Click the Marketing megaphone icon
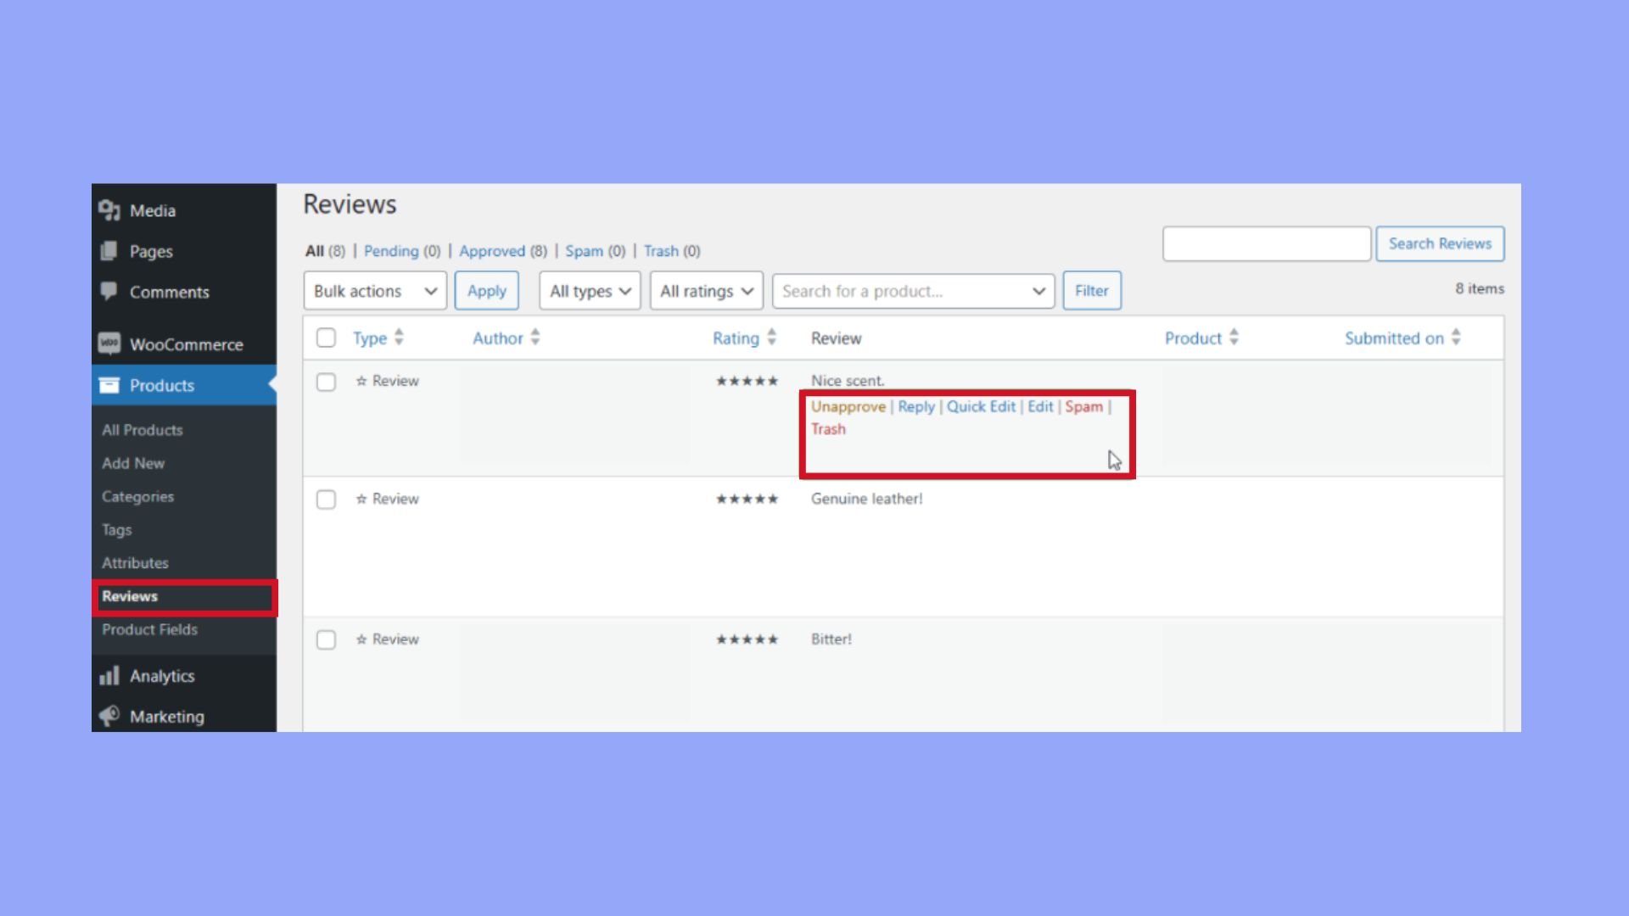Screen dimensions: 1629x916 109,716
